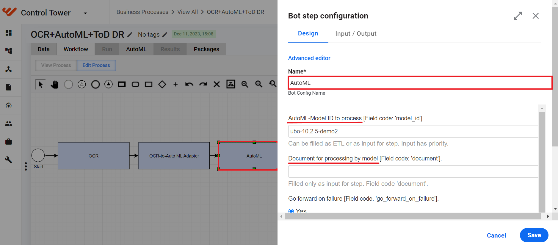This screenshot has width=558, height=245.
Task: Choose the rounded rectangle shape
Action: point(135,85)
